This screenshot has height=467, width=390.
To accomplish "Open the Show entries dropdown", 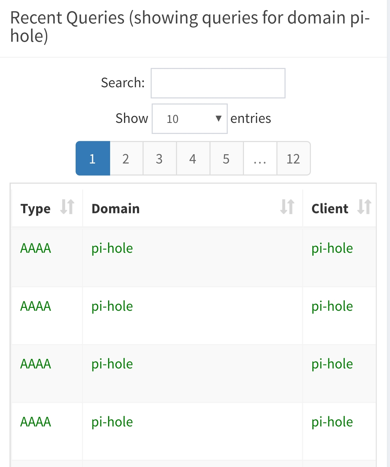I will point(189,119).
